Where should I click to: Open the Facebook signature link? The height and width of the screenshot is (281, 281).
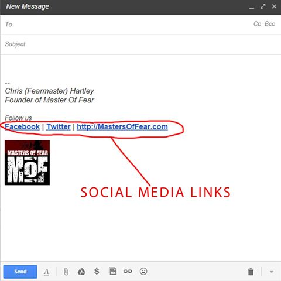pos(22,127)
